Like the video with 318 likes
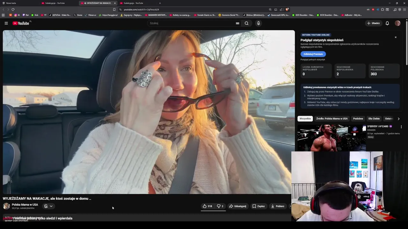Image resolution: width=408 pixels, height=229 pixels. click(207, 206)
